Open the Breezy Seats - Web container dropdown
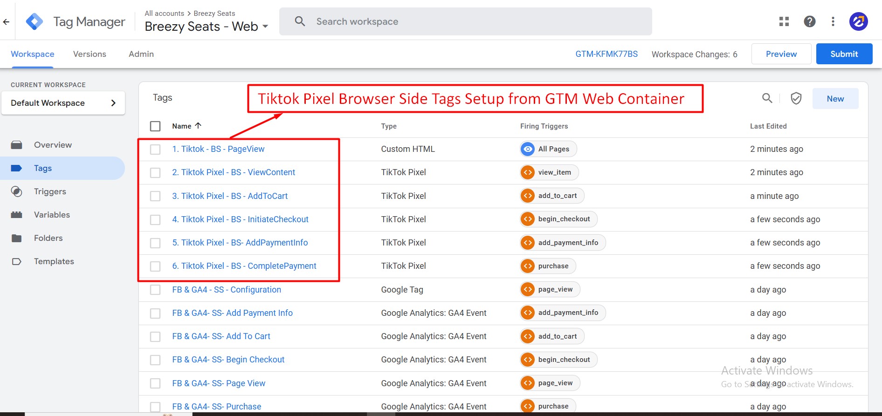 pyautogui.click(x=207, y=27)
